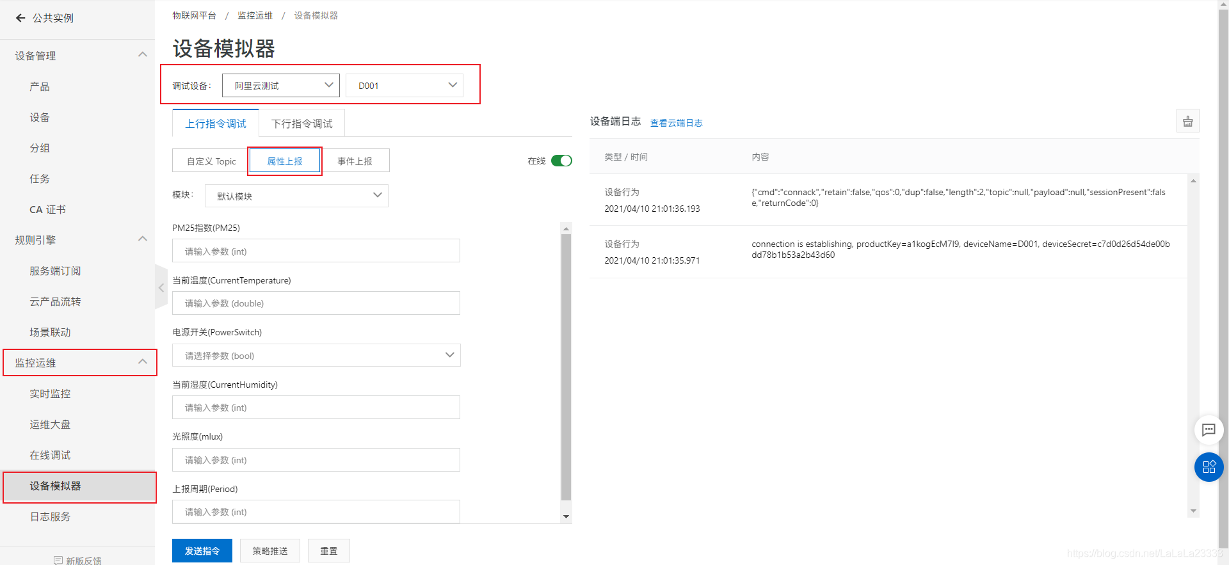Open 云产品流转 in the sidebar

(55, 301)
